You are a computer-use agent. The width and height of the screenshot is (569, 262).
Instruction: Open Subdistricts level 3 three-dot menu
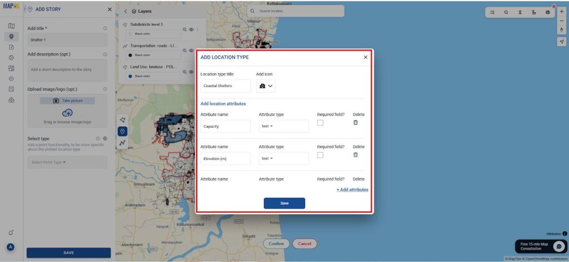[x=197, y=29]
